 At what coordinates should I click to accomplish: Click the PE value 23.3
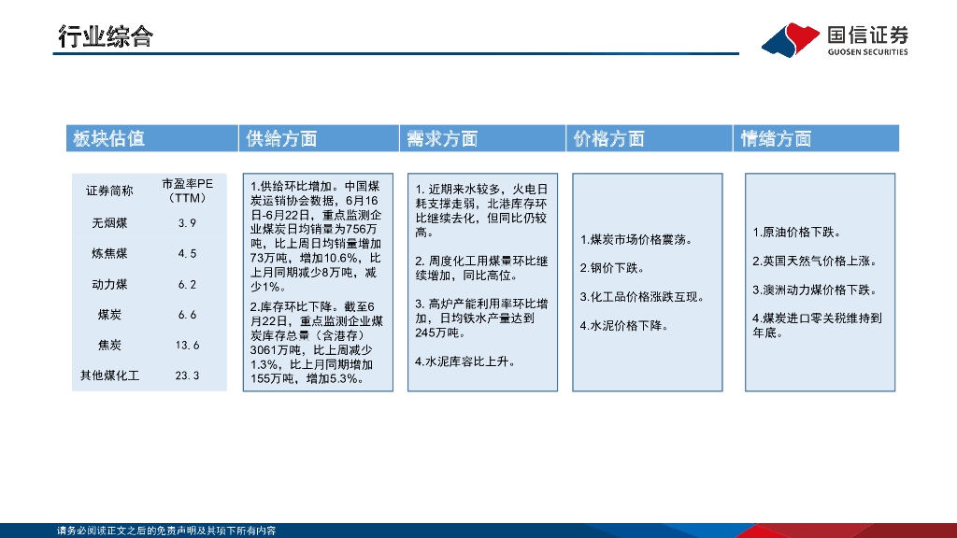187,375
